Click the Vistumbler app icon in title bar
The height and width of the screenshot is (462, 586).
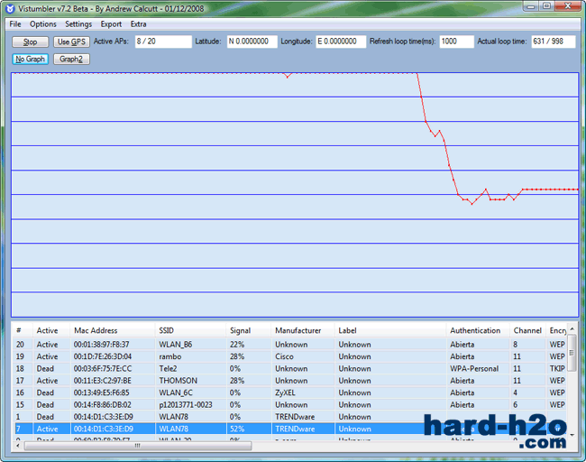11,7
